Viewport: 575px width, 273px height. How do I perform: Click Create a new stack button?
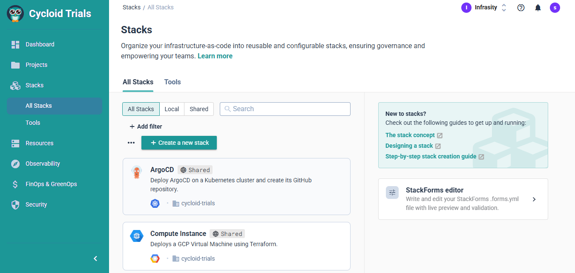(179, 143)
